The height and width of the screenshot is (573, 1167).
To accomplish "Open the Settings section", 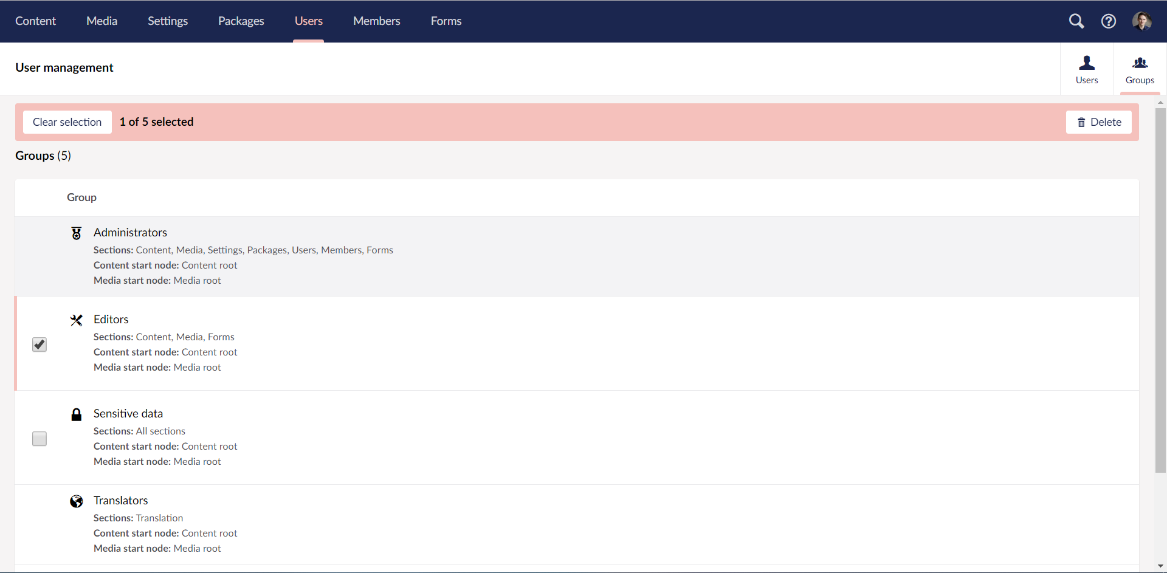I will click(x=167, y=21).
